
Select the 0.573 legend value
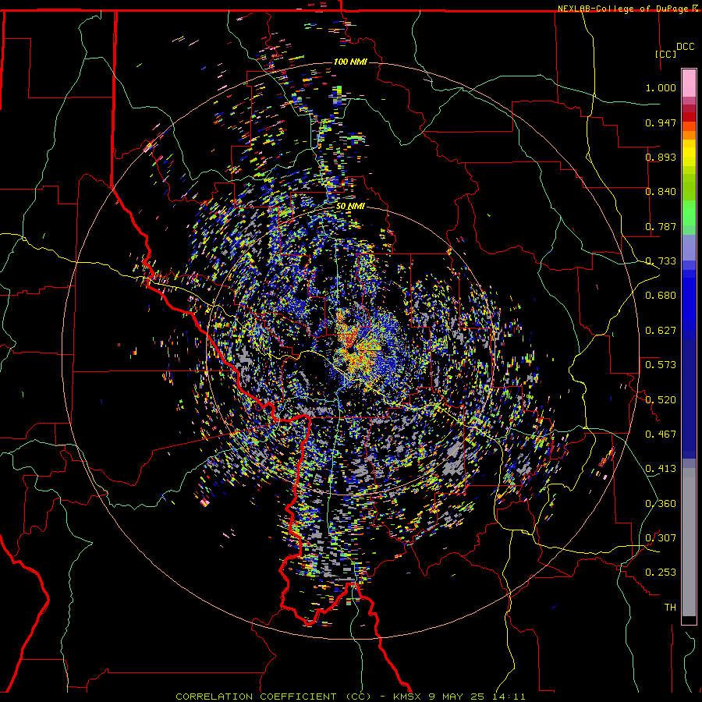(x=661, y=365)
